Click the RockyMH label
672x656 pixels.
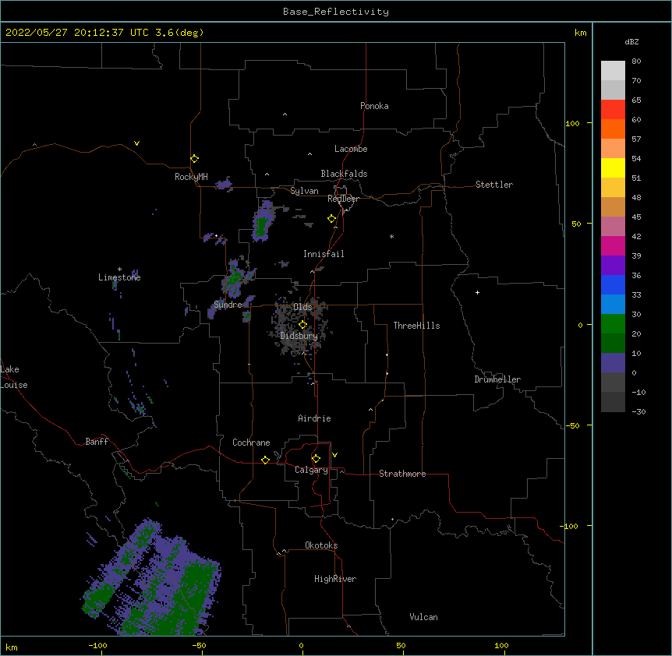point(191,177)
